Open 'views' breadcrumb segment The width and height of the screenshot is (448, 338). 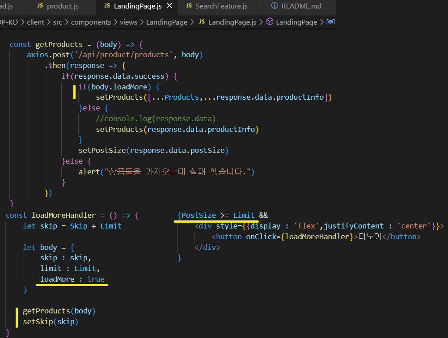tap(129, 22)
